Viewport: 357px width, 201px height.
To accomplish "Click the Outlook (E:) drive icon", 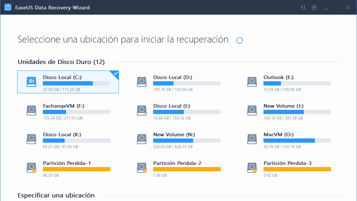I will point(252,82).
